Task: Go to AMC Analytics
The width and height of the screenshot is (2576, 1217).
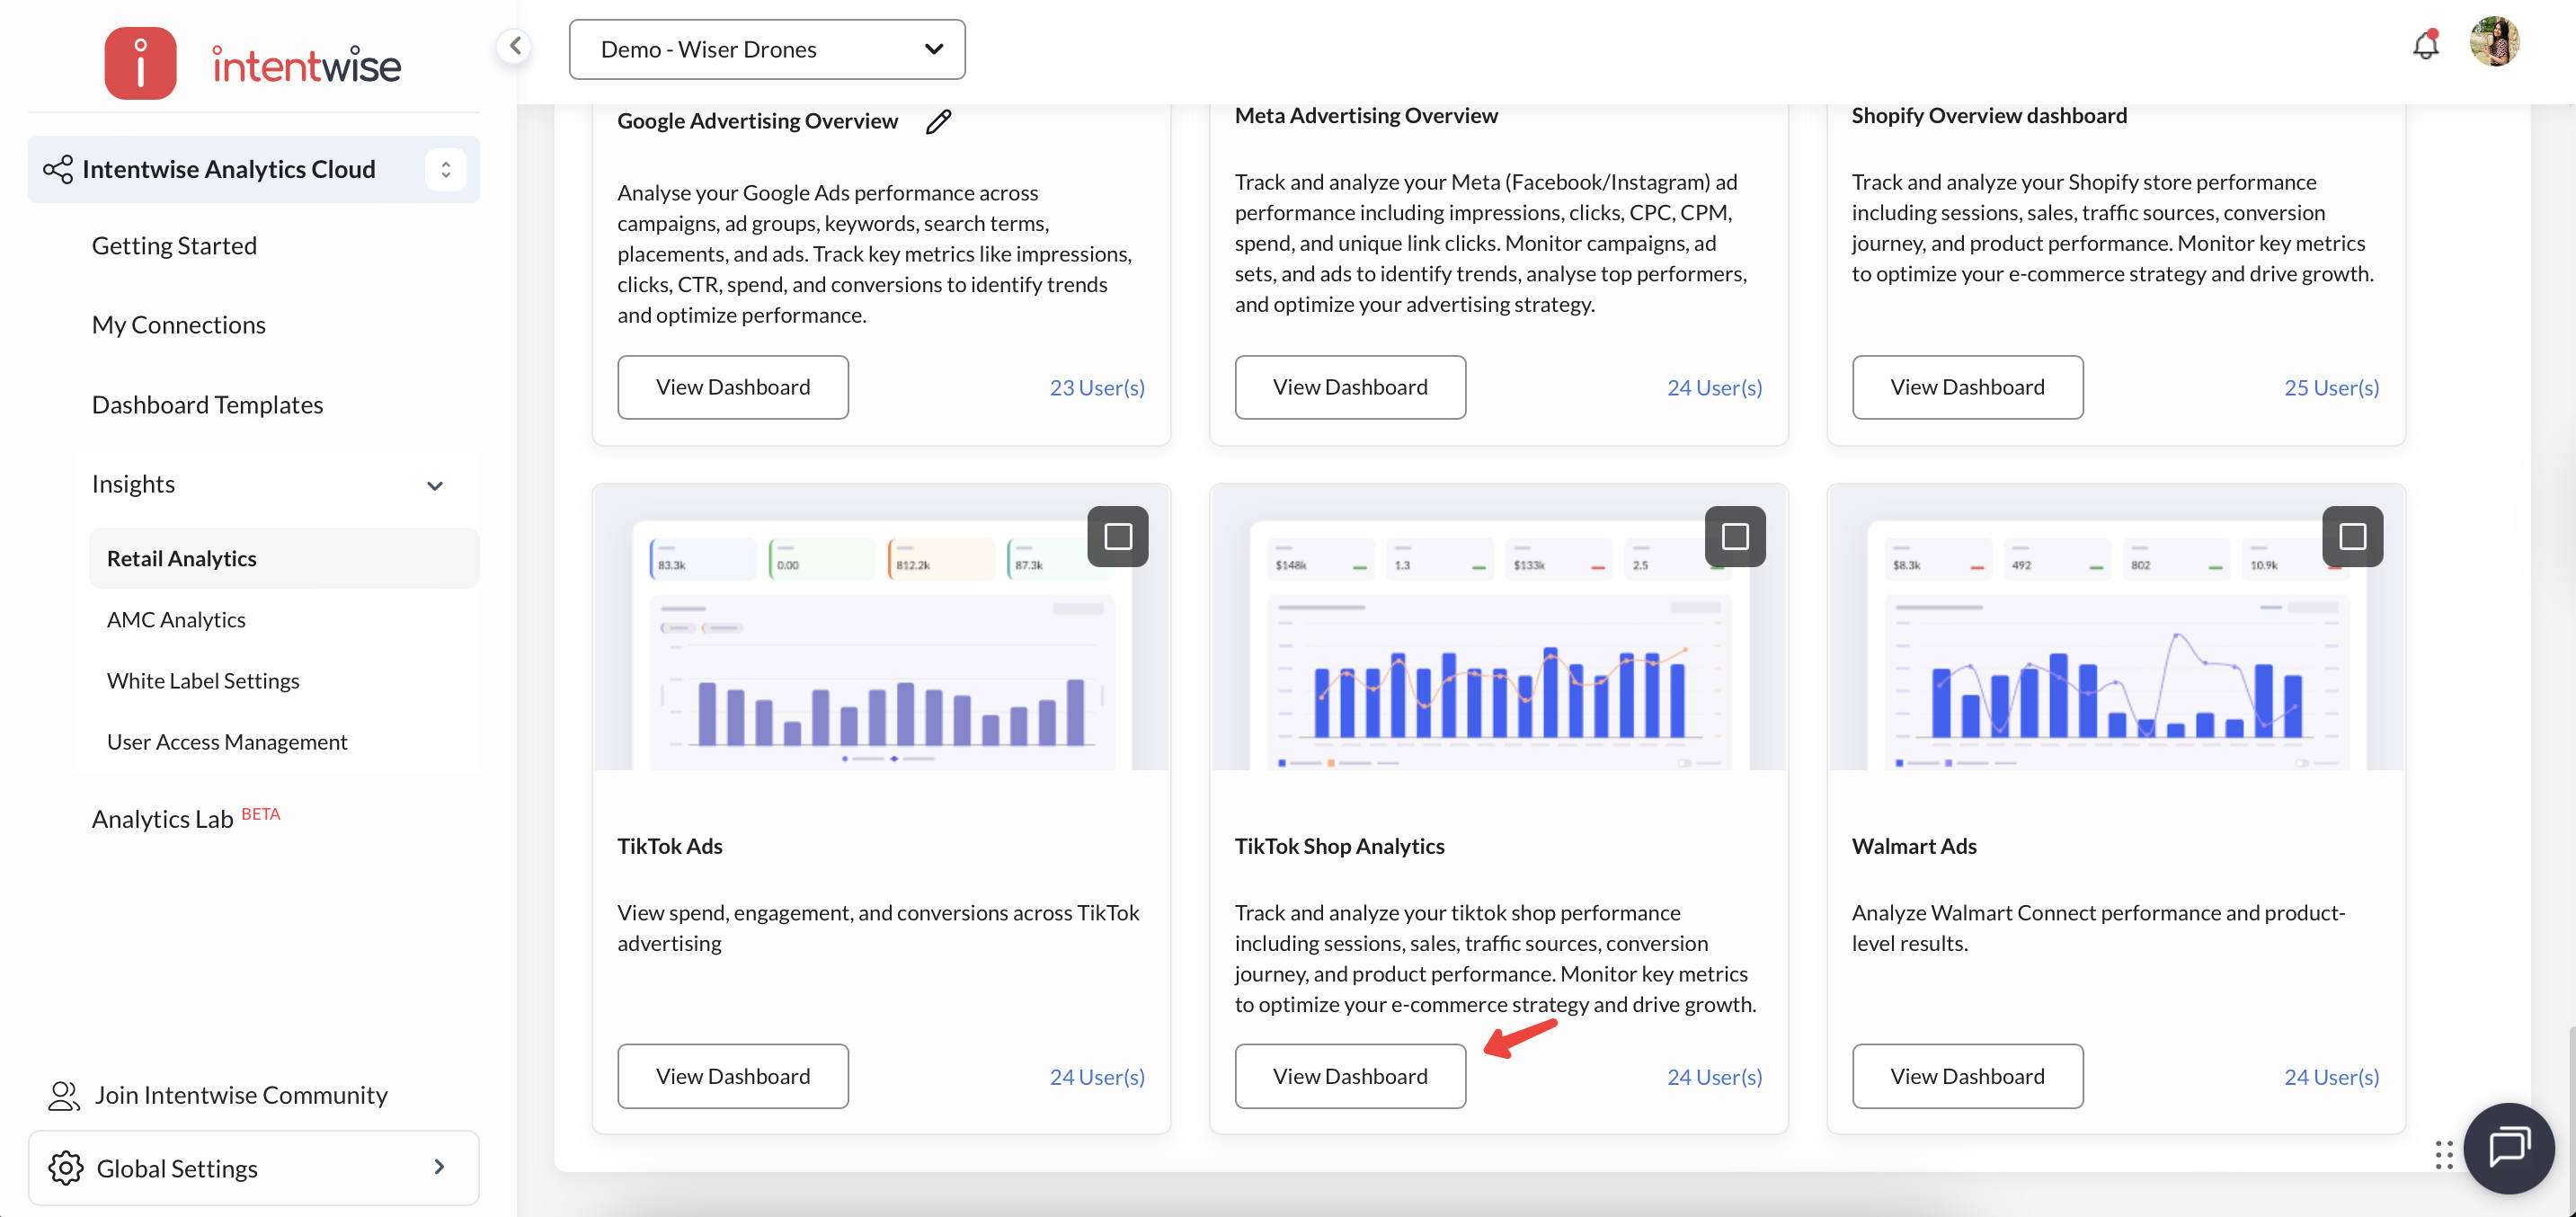Action: (x=176, y=619)
